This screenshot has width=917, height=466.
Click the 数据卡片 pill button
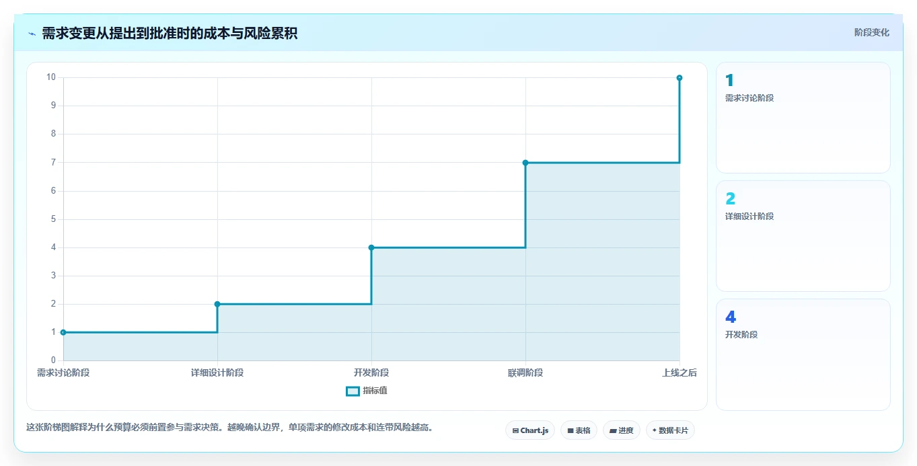670,430
